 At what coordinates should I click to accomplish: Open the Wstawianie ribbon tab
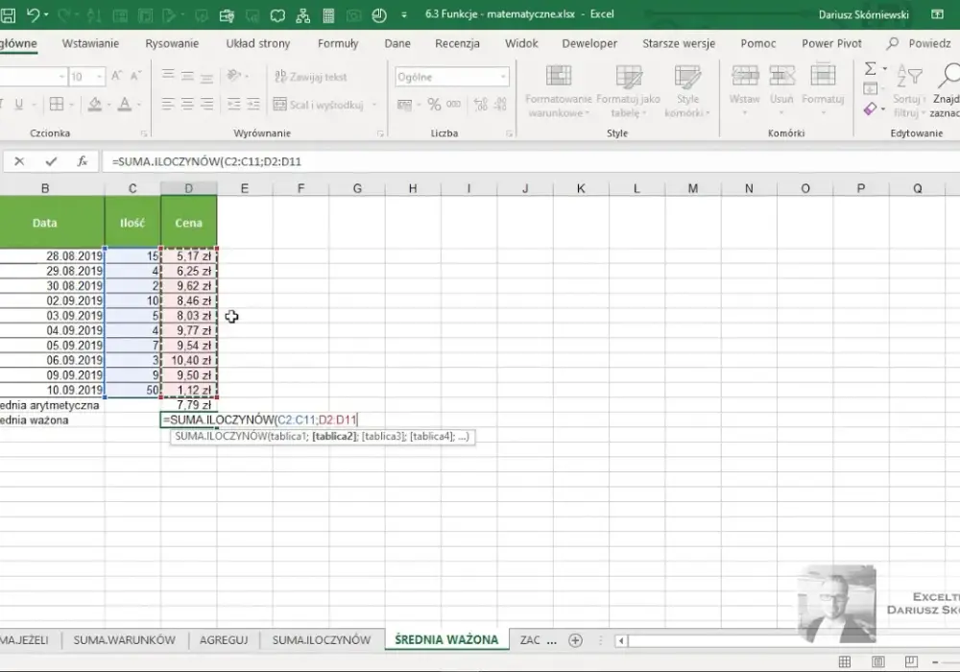[90, 43]
